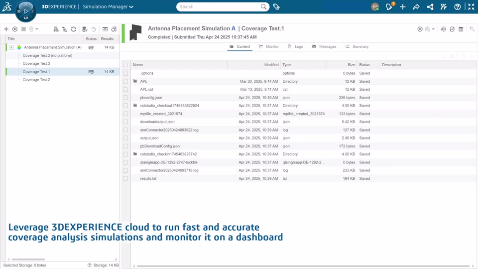Sort by the Modified column header
478x269 pixels.
[x=254, y=65]
